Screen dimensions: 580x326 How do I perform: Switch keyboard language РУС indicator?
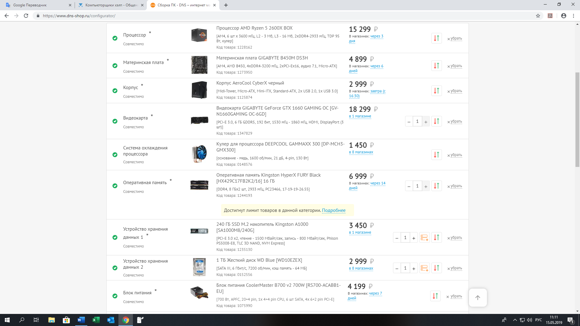point(539,320)
